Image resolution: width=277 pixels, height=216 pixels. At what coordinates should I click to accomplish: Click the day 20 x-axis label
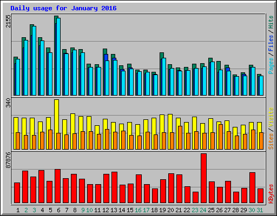click(x=170, y=210)
